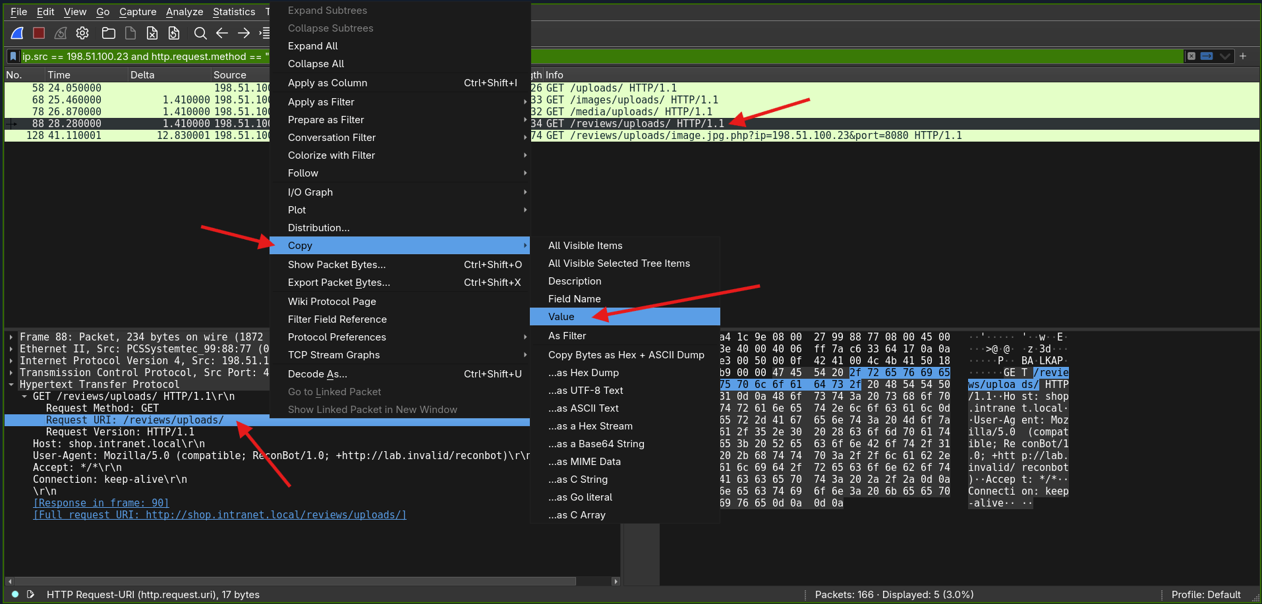
Task: Go back in packet history
Action: [222, 33]
